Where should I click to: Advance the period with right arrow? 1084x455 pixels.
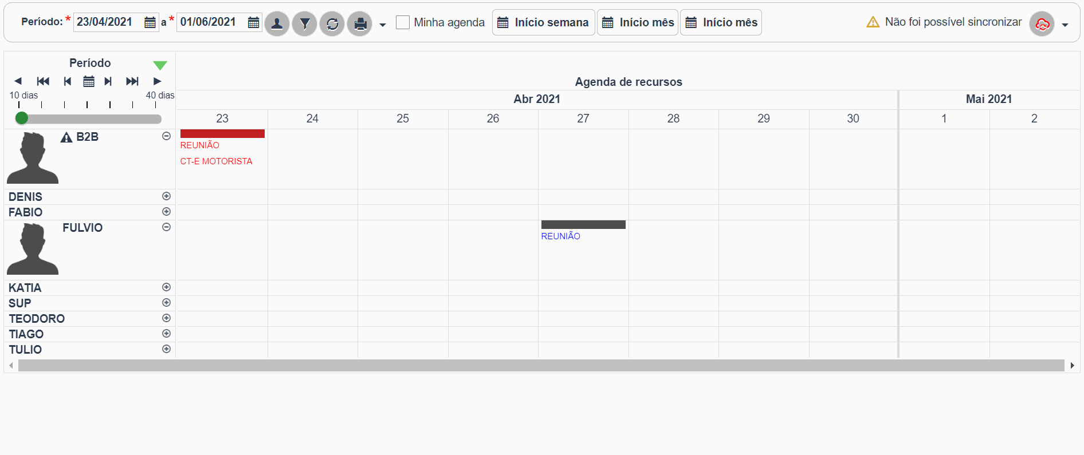coord(158,81)
